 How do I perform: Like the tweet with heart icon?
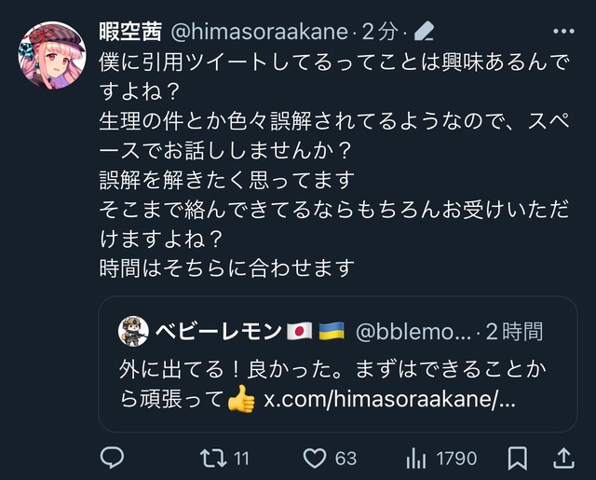point(315,458)
